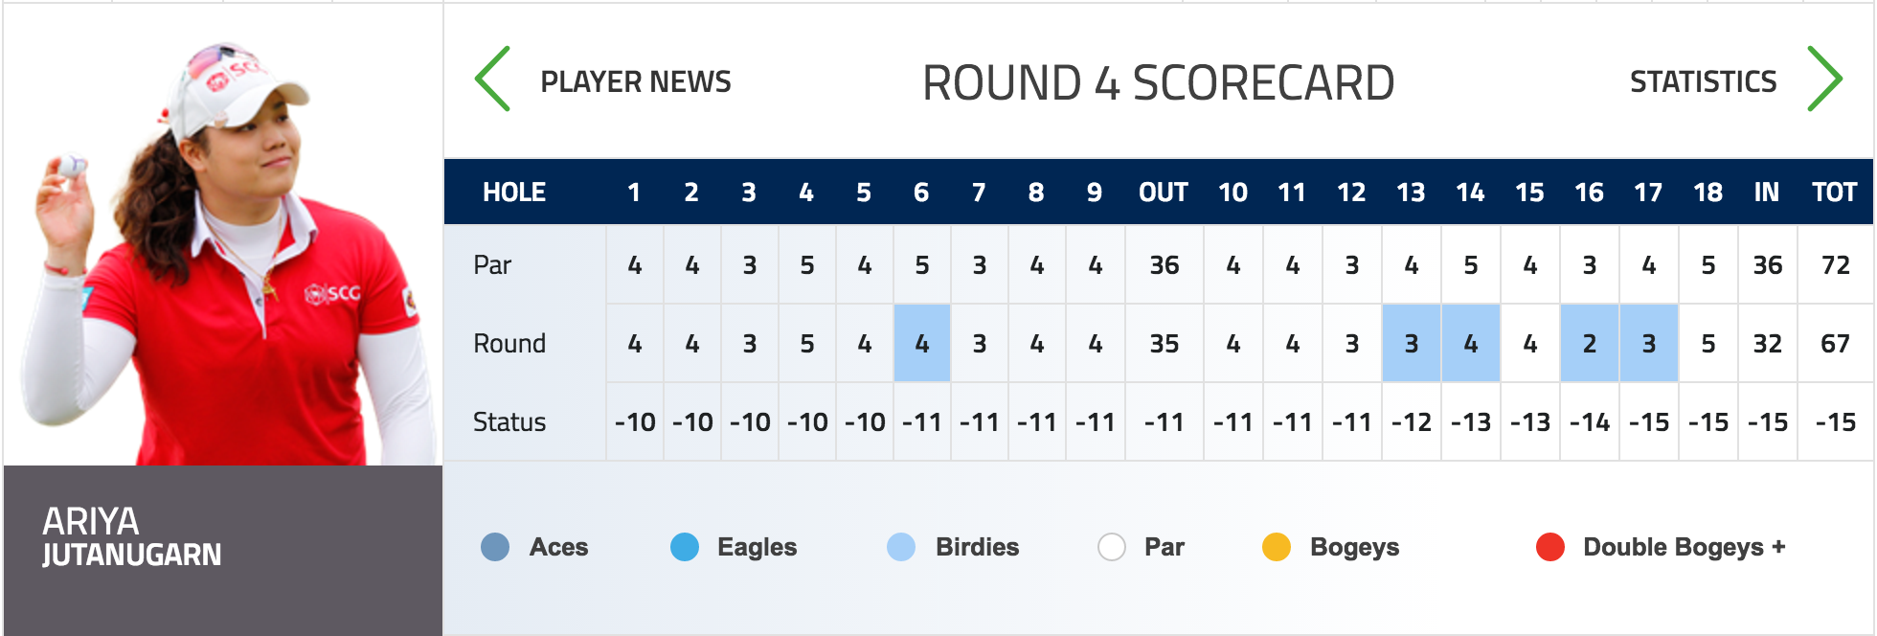Click the HOLE column header
The image size is (1877, 636).
[x=514, y=193]
